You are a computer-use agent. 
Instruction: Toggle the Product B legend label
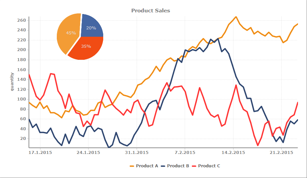pyautogui.click(x=178, y=166)
